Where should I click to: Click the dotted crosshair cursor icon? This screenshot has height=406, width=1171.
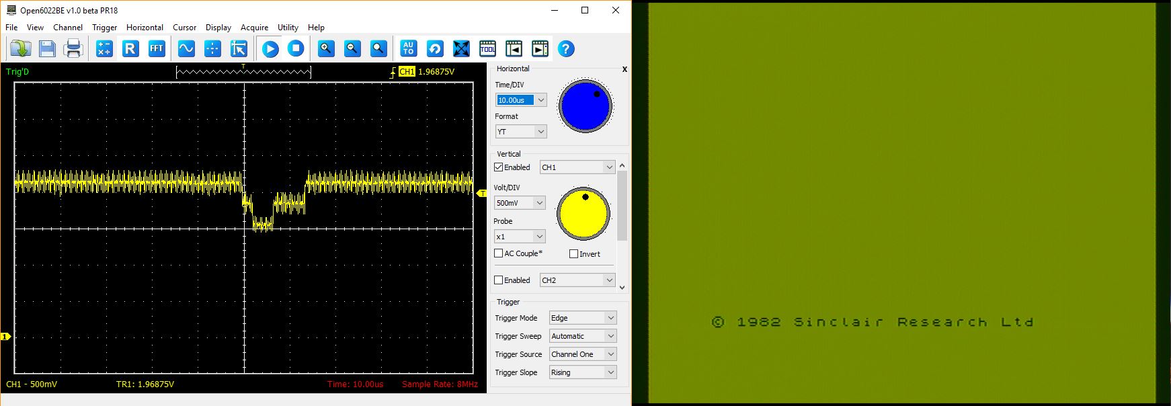(x=212, y=48)
